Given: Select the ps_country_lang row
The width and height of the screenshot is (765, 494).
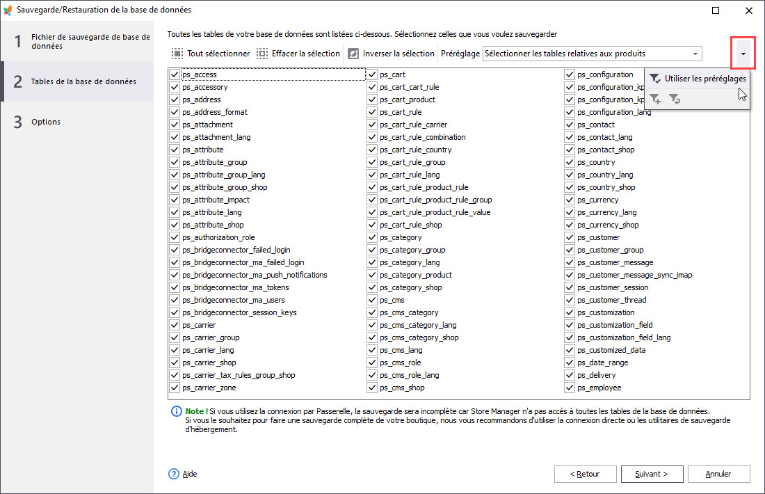Looking at the screenshot, I should click(x=605, y=175).
